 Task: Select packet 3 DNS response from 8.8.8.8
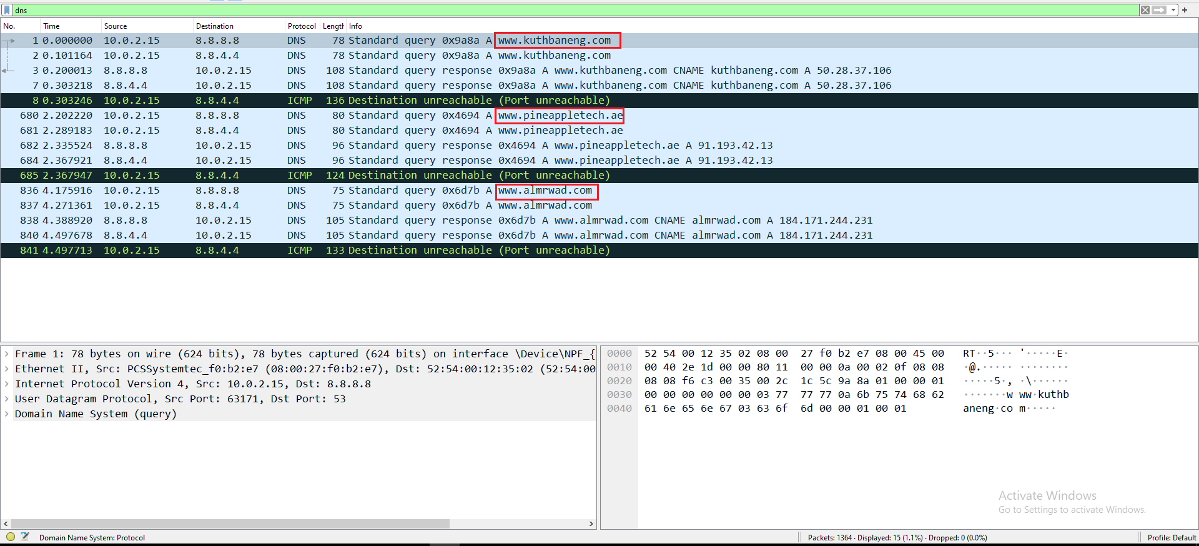point(599,71)
